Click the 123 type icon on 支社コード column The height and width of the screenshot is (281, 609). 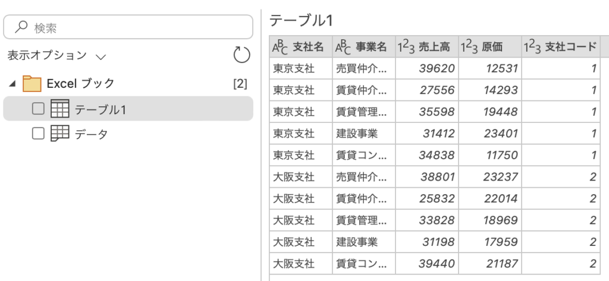point(532,48)
